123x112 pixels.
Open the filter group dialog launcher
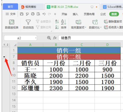(51, 31)
